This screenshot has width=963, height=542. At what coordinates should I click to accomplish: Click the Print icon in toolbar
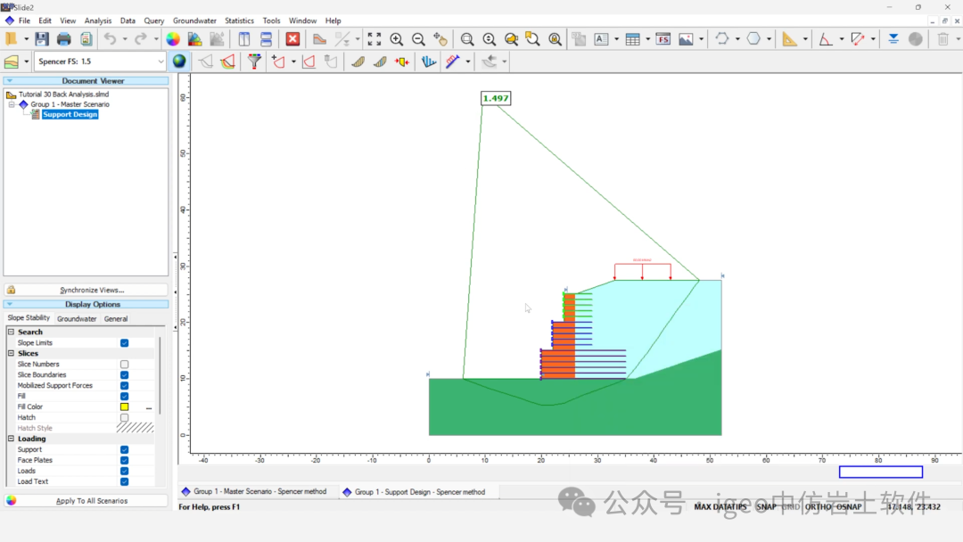64,39
